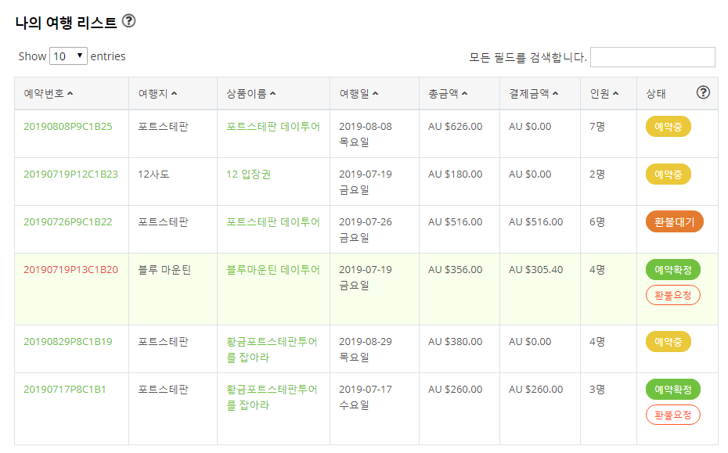
Task: Sort by 결제금액 column arrow
Action: point(556,93)
